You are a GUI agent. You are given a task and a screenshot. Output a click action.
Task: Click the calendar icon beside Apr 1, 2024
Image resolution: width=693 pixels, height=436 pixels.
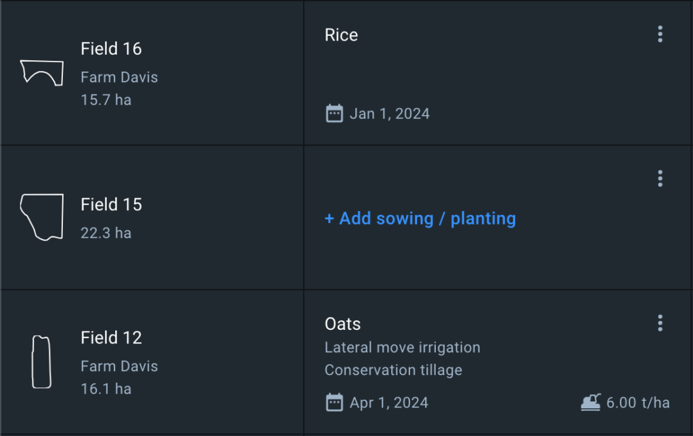point(334,403)
